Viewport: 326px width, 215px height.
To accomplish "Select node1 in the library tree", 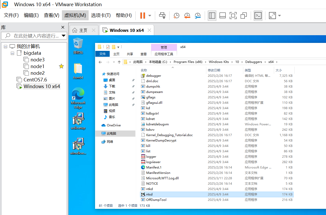I will [38, 66].
